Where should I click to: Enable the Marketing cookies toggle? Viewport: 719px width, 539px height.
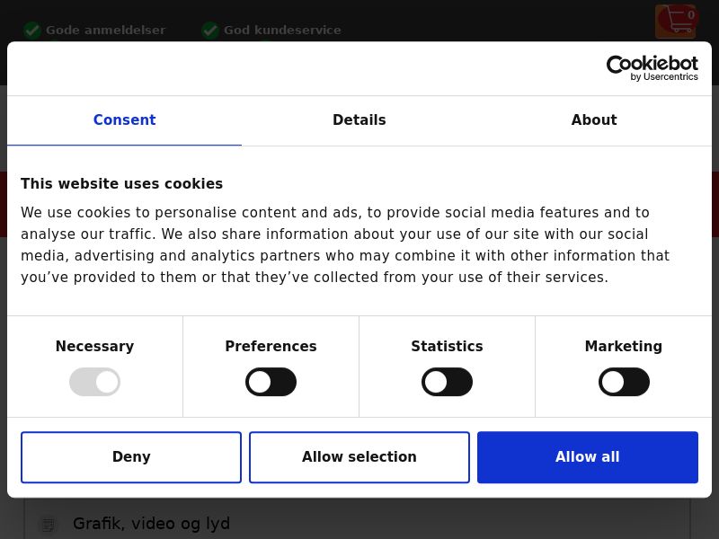coord(624,382)
